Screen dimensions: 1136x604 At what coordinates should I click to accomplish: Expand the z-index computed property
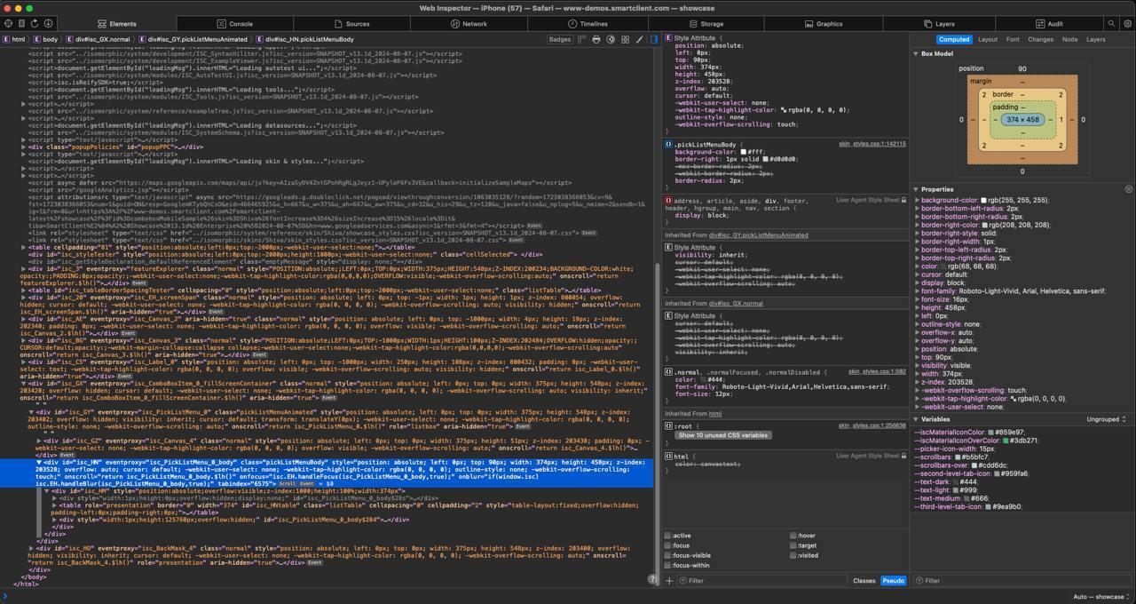click(918, 382)
